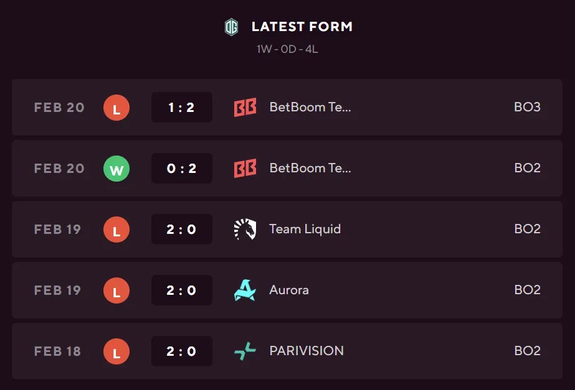The image size is (575, 390).
Task: Click the red L badge in Team Liquid row
Action: point(116,230)
